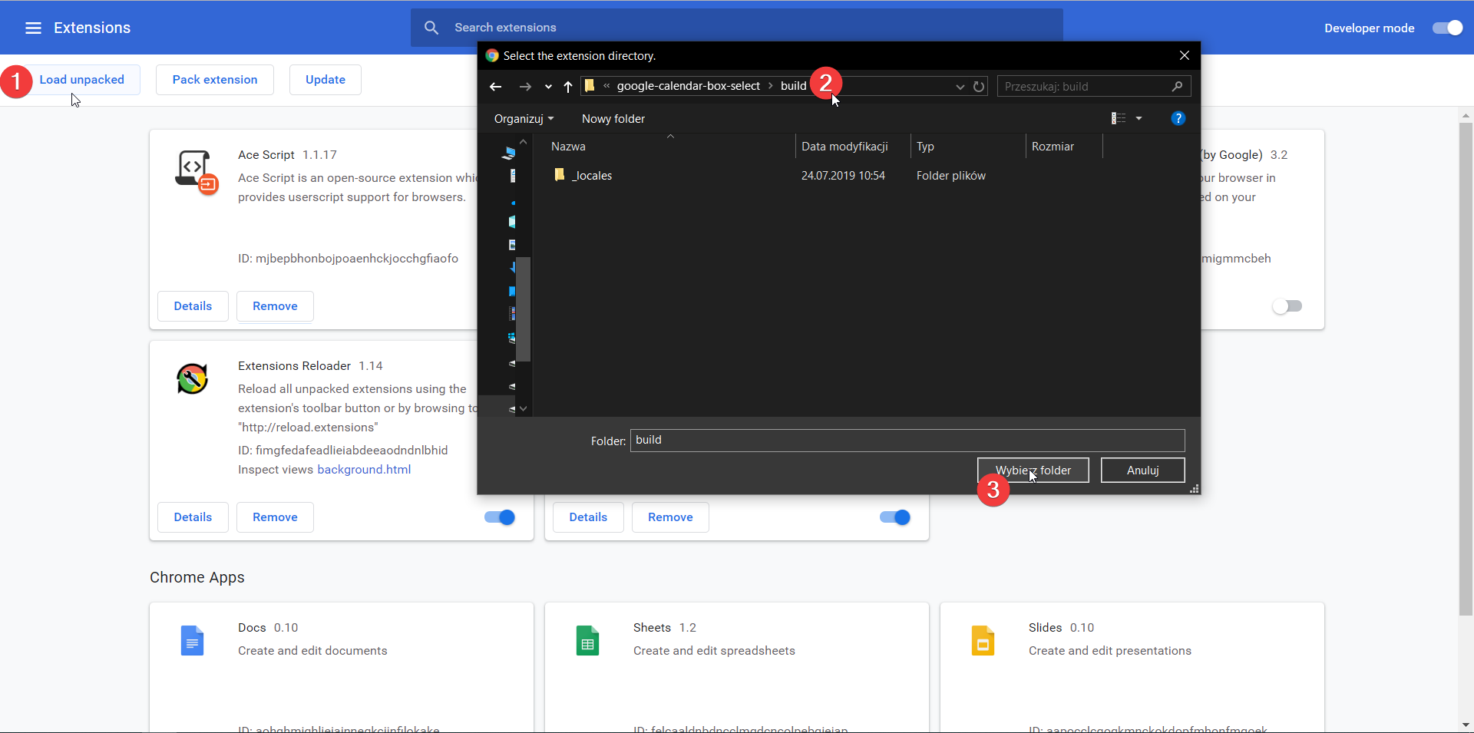Go forward using the dialog's forward arrow

pos(525,87)
